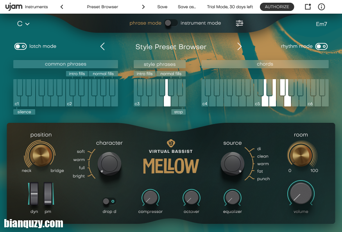Select bright character option
This screenshot has height=232, width=342.
point(79,176)
